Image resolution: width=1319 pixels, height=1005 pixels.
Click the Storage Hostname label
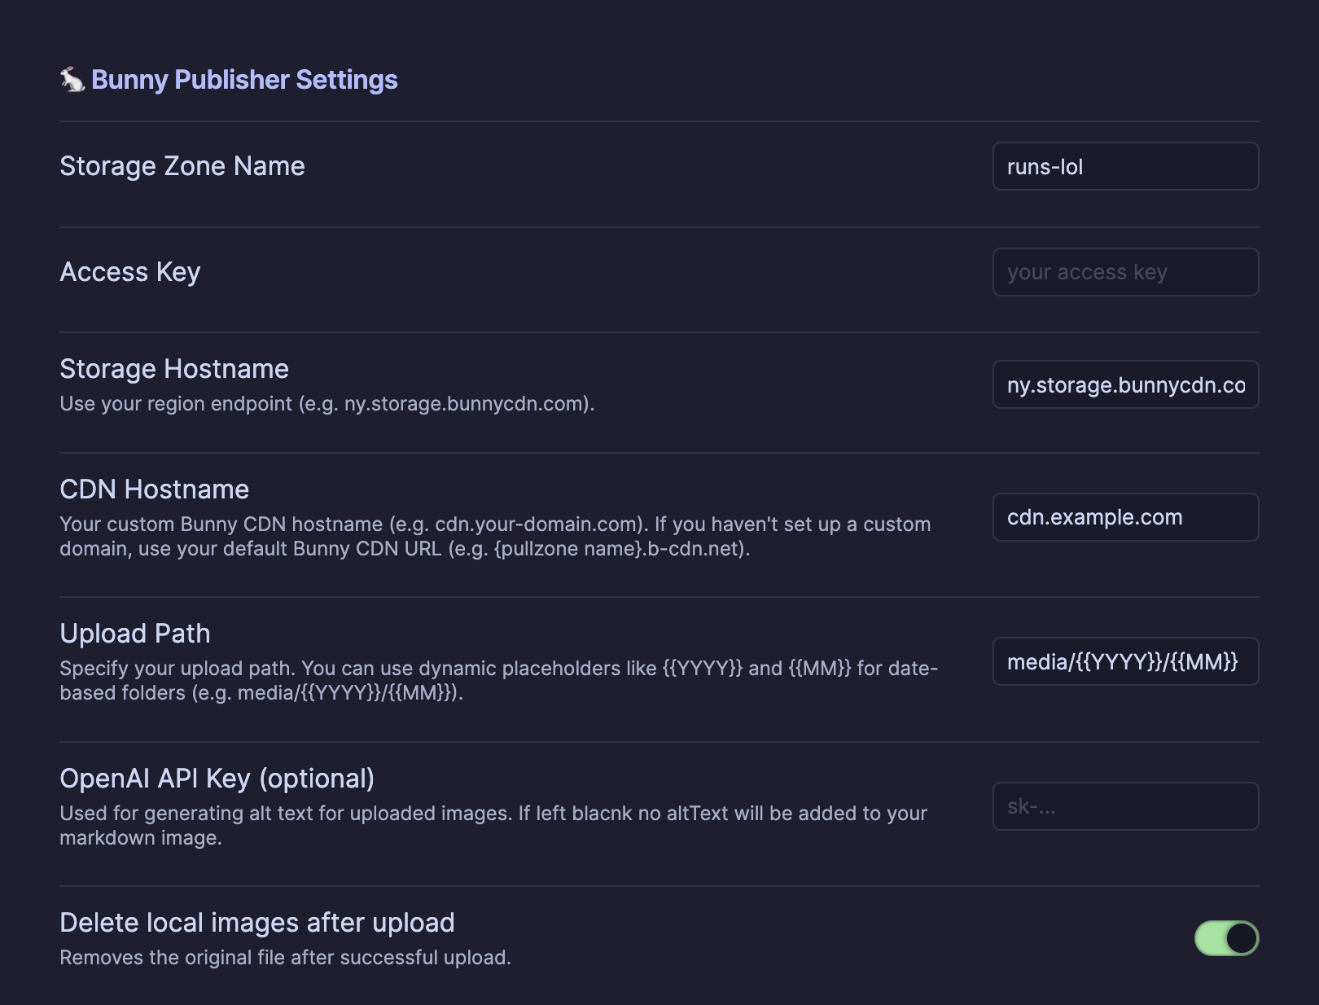click(x=174, y=369)
